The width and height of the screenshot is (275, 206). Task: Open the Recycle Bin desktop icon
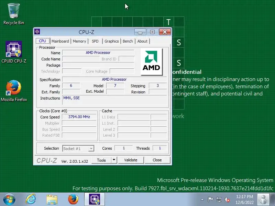pyautogui.click(x=14, y=14)
